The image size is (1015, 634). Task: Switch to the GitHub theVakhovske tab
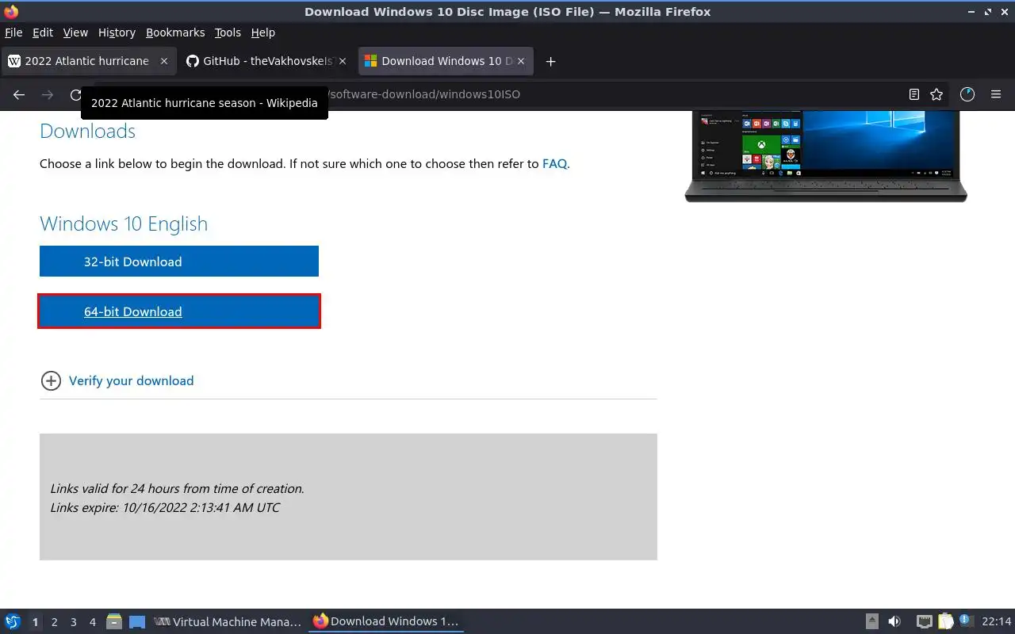coord(266,61)
